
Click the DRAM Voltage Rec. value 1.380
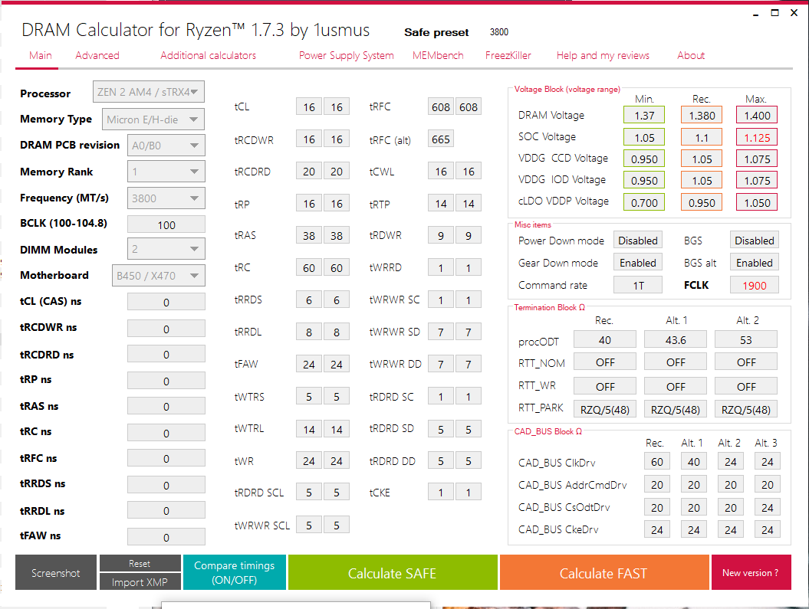702,116
